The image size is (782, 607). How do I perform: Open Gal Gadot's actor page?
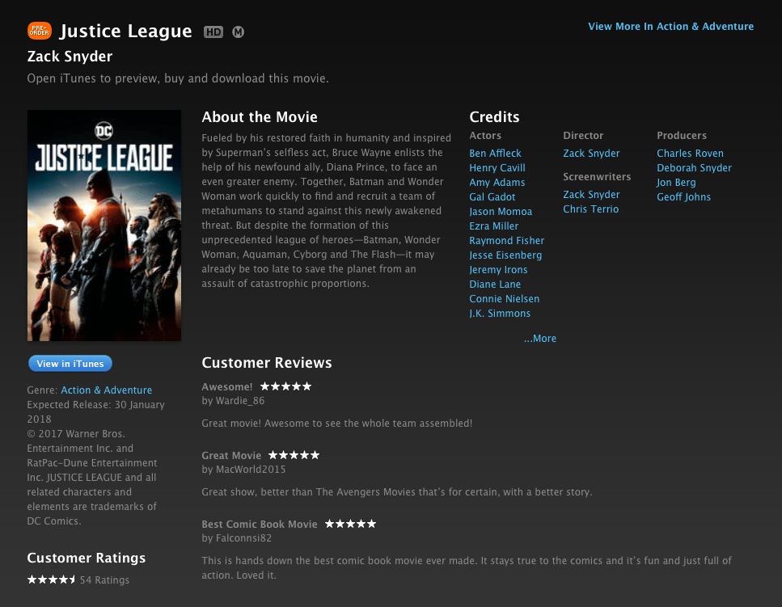pyautogui.click(x=492, y=197)
